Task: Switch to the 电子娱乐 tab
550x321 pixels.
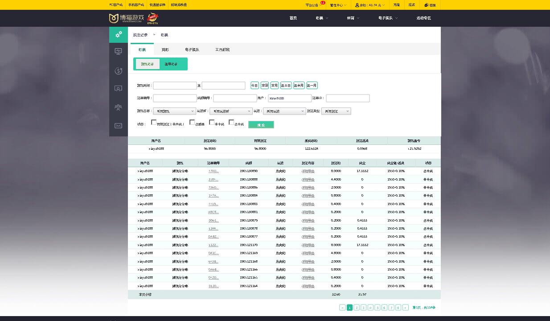Action: coord(192,49)
